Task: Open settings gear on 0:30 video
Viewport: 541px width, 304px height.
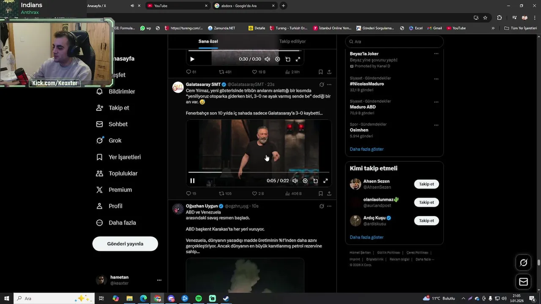Action: click(x=277, y=59)
